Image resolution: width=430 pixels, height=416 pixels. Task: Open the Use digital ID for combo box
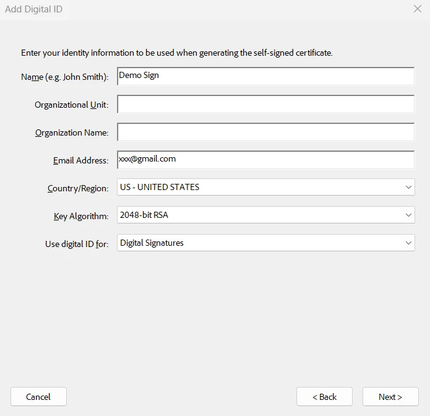pos(265,243)
